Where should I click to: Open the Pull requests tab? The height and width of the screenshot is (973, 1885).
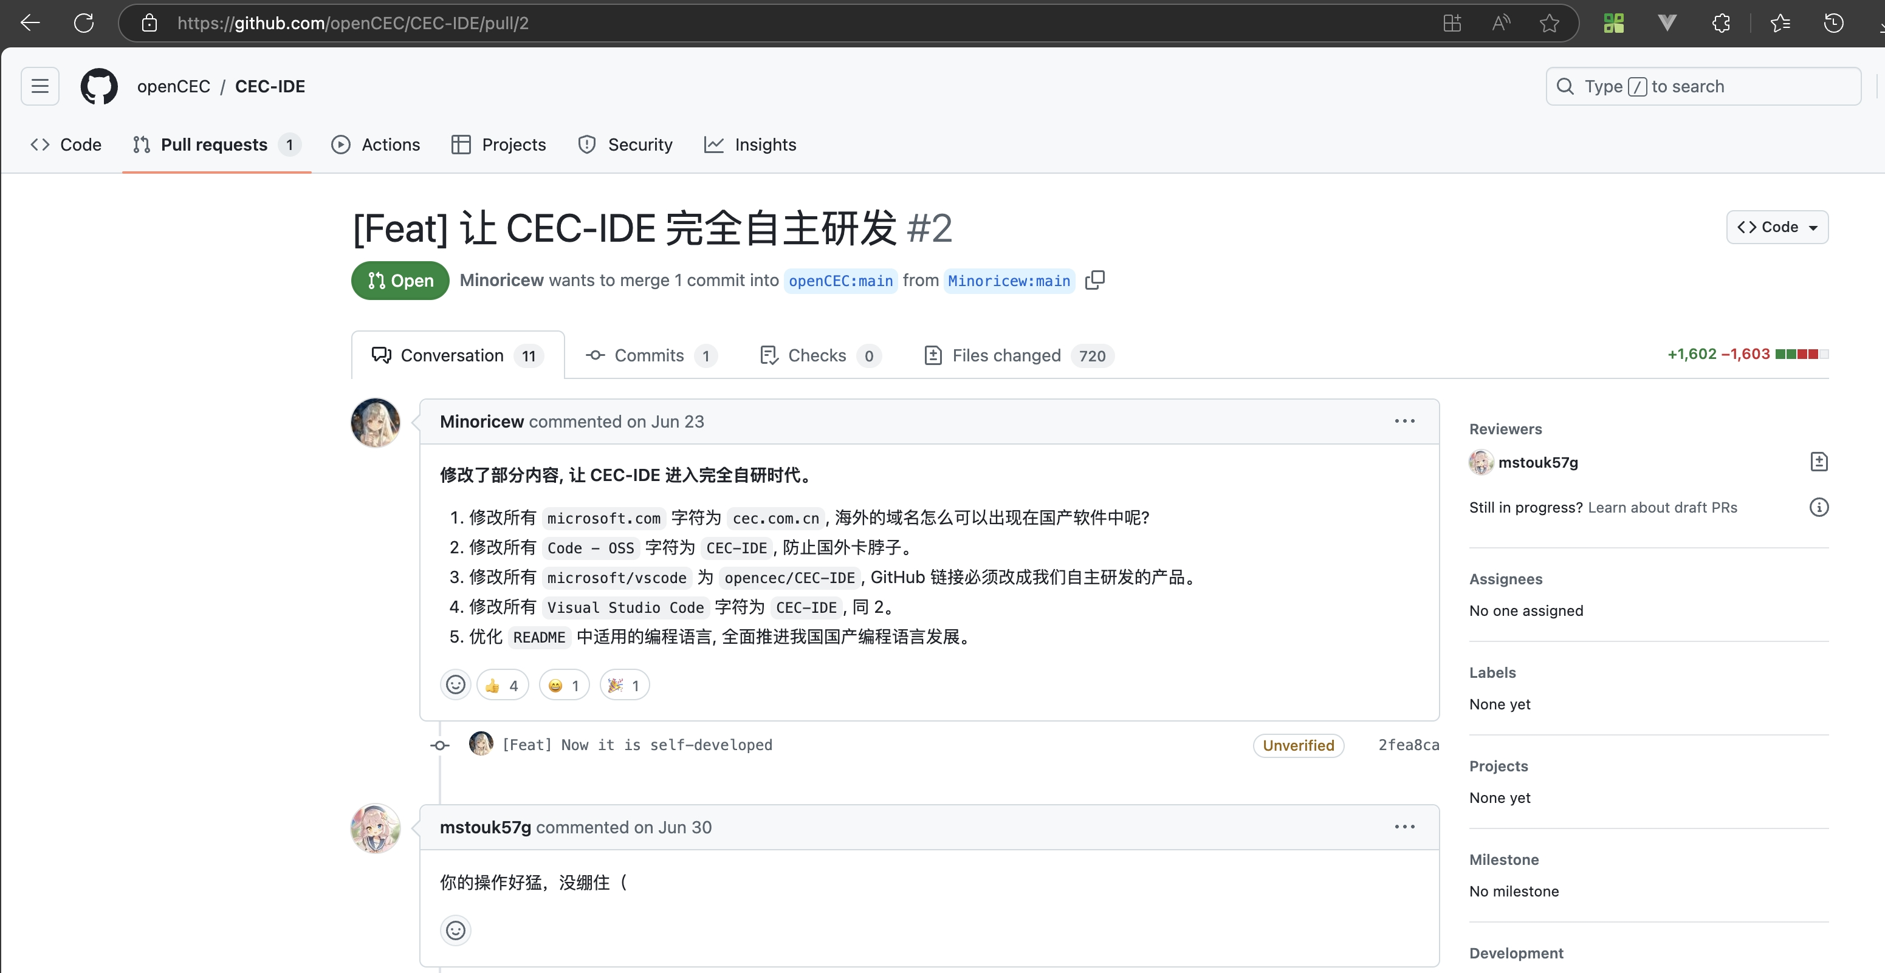tap(216, 145)
